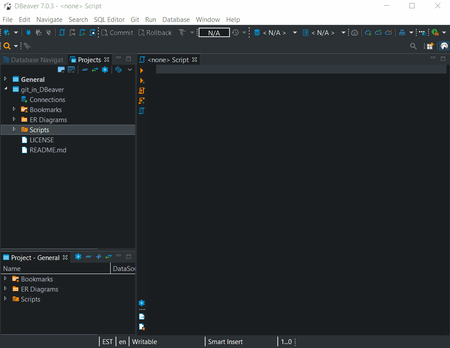Click Execute statement in new tab icon
This screenshot has height=348, width=450.
[142, 81]
